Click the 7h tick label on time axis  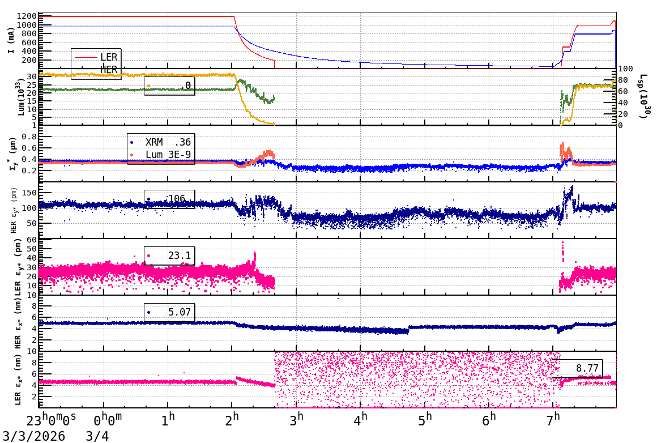[x=553, y=421]
